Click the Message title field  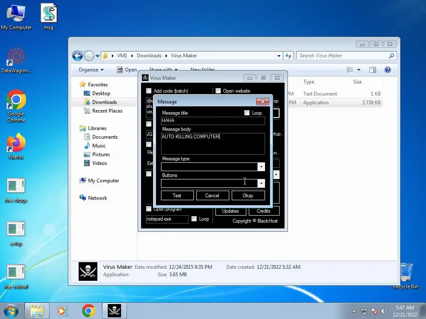click(213, 121)
